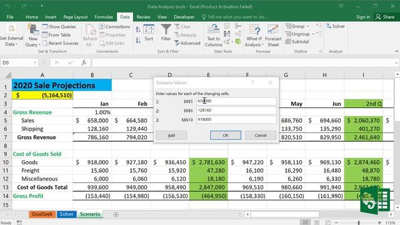
Task: Click Forecast Sheet button
Action: [x=273, y=36]
